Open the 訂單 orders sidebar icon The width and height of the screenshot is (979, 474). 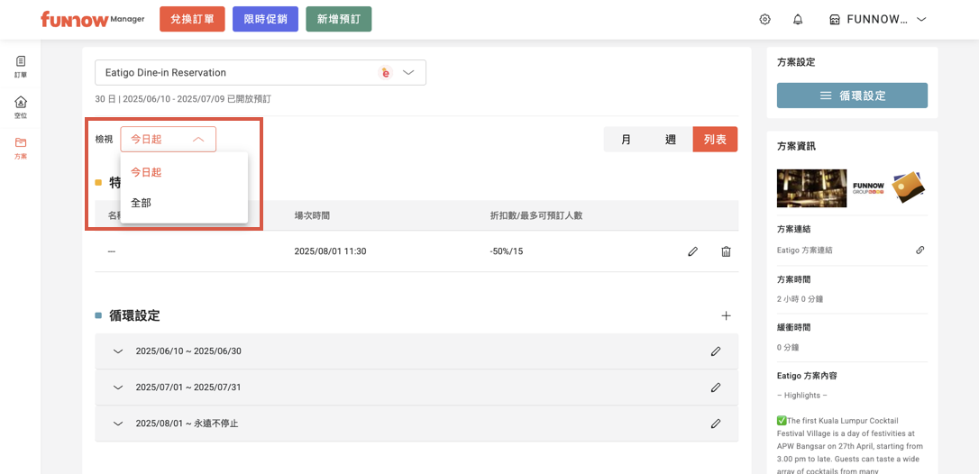21,66
